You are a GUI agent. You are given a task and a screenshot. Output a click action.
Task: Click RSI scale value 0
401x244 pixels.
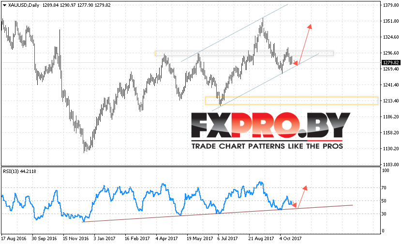[383, 231]
